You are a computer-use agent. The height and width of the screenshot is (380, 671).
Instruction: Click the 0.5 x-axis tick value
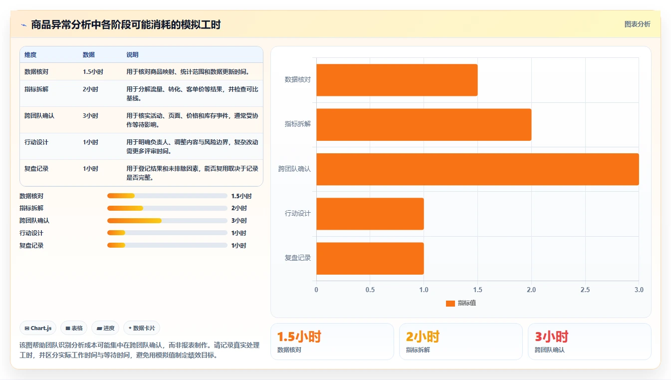pos(370,290)
